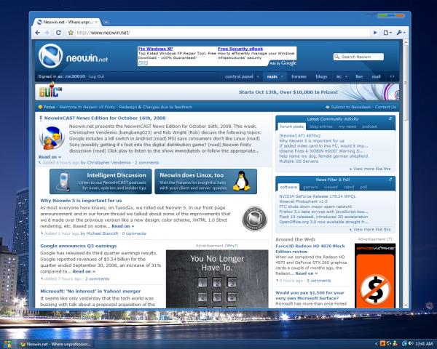437x349 pixels.
Task: Click the Messenger buddy tray icon
Action: [395, 344]
